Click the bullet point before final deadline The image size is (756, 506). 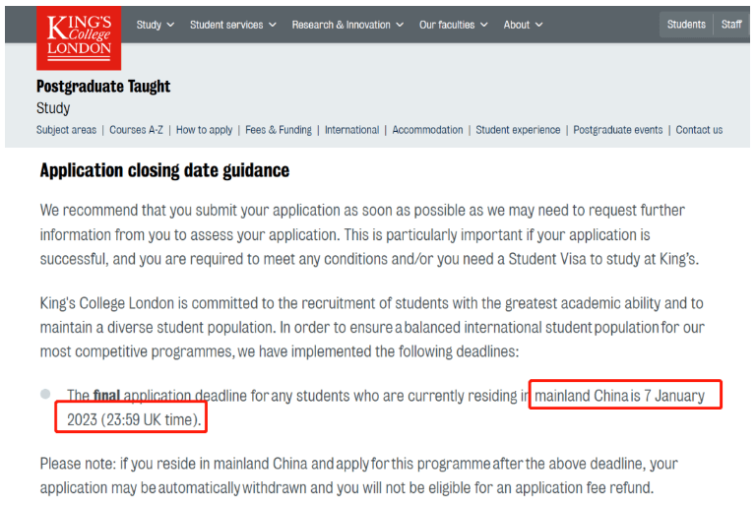click(45, 394)
